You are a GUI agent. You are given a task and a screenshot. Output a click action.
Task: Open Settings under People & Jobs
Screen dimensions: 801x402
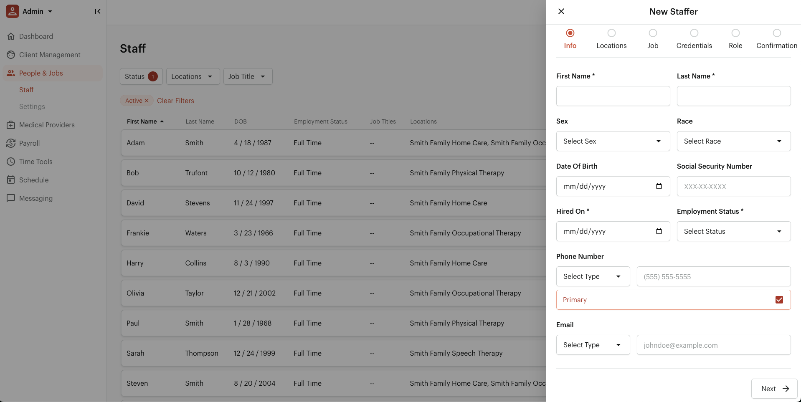pos(32,106)
